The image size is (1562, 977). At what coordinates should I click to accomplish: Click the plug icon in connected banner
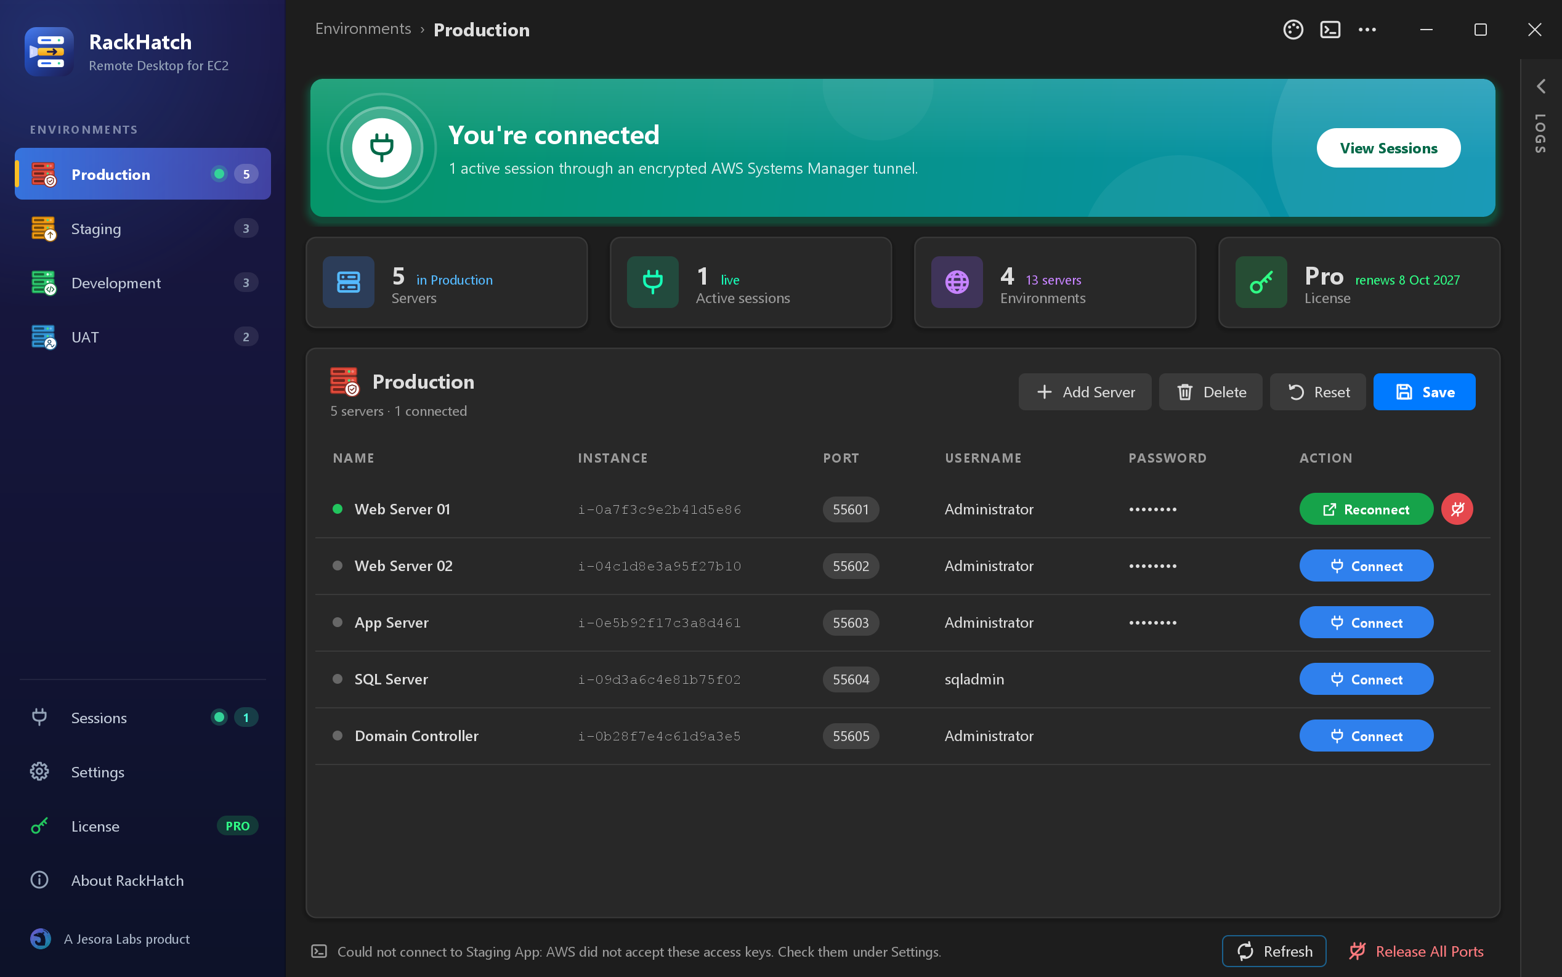click(382, 148)
